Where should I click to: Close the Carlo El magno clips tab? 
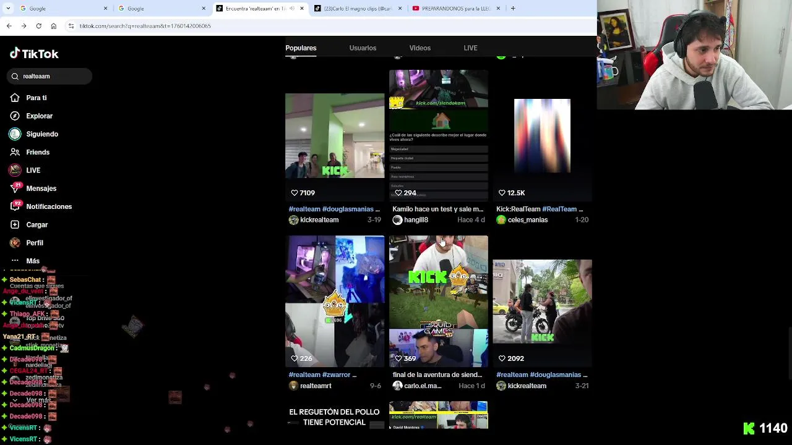click(400, 9)
